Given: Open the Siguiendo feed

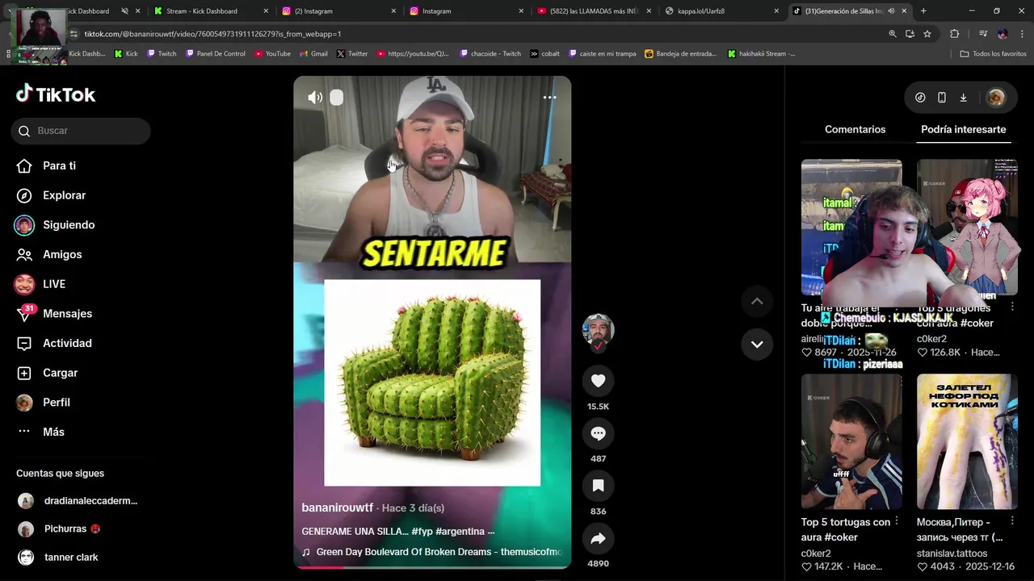Looking at the screenshot, I should coord(55,225).
